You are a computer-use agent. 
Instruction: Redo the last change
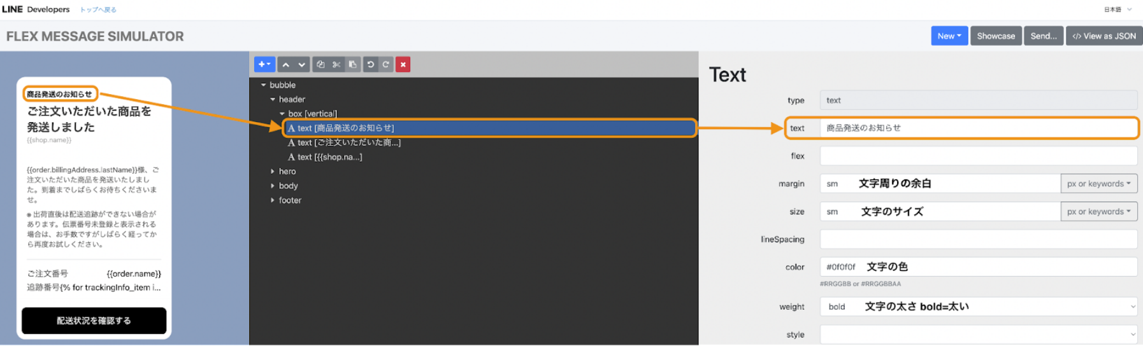[385, 64]
